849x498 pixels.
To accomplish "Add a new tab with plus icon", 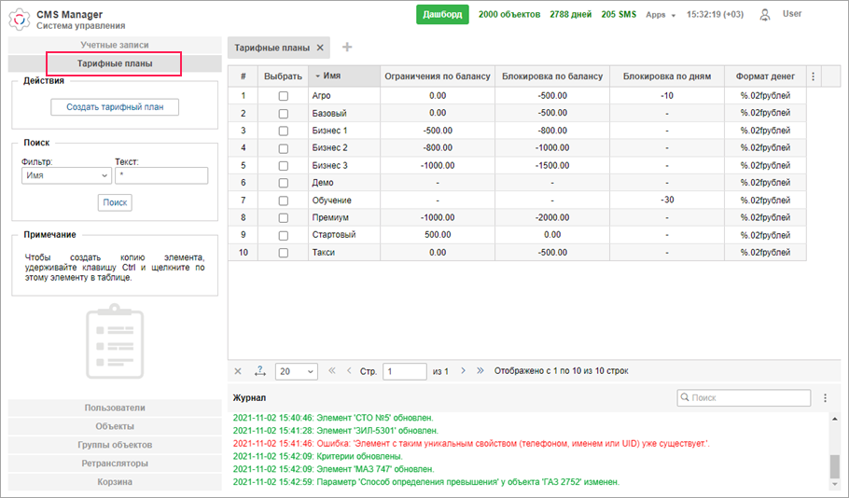I will (x=347, y=48).
